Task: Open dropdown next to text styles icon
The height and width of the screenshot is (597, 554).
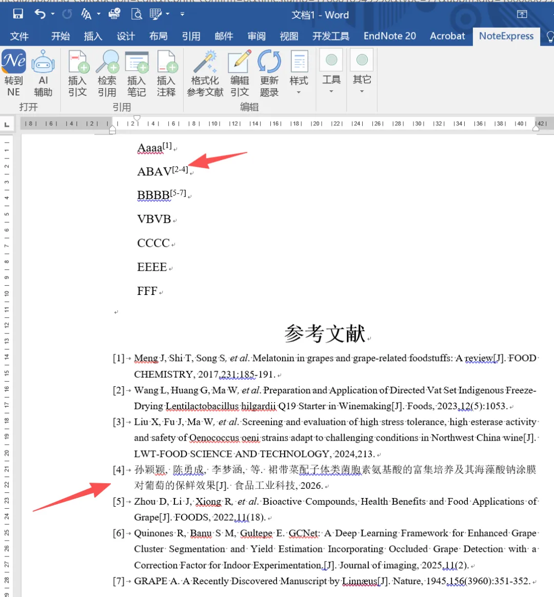Action: (98, 14)
